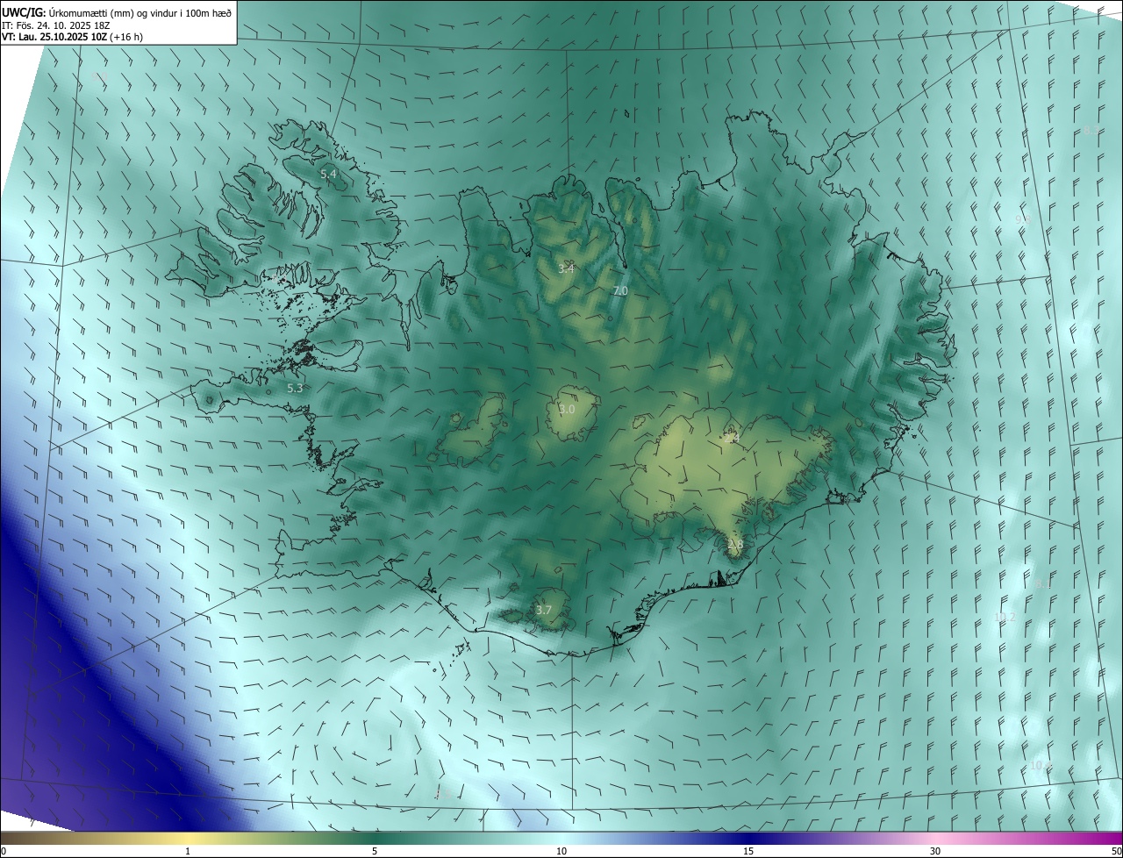Viewport: 1123px width, 858px height.
Task: Click the 5.3 value on the western peninsula
Action: pos(295,388)
